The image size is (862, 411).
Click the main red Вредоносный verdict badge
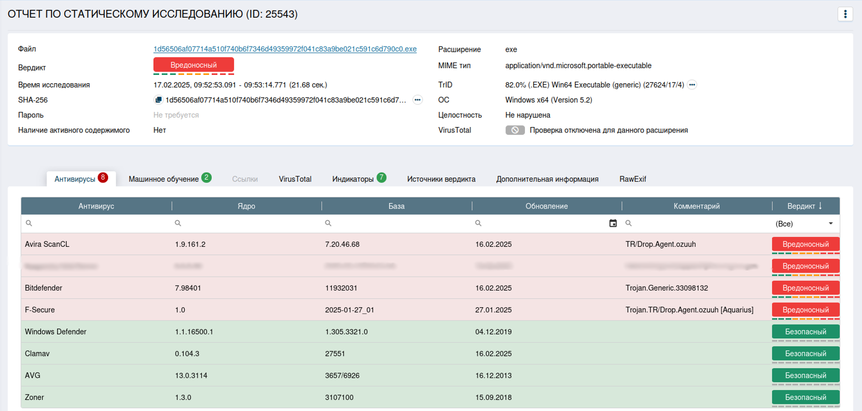click(x=193, y=65)
